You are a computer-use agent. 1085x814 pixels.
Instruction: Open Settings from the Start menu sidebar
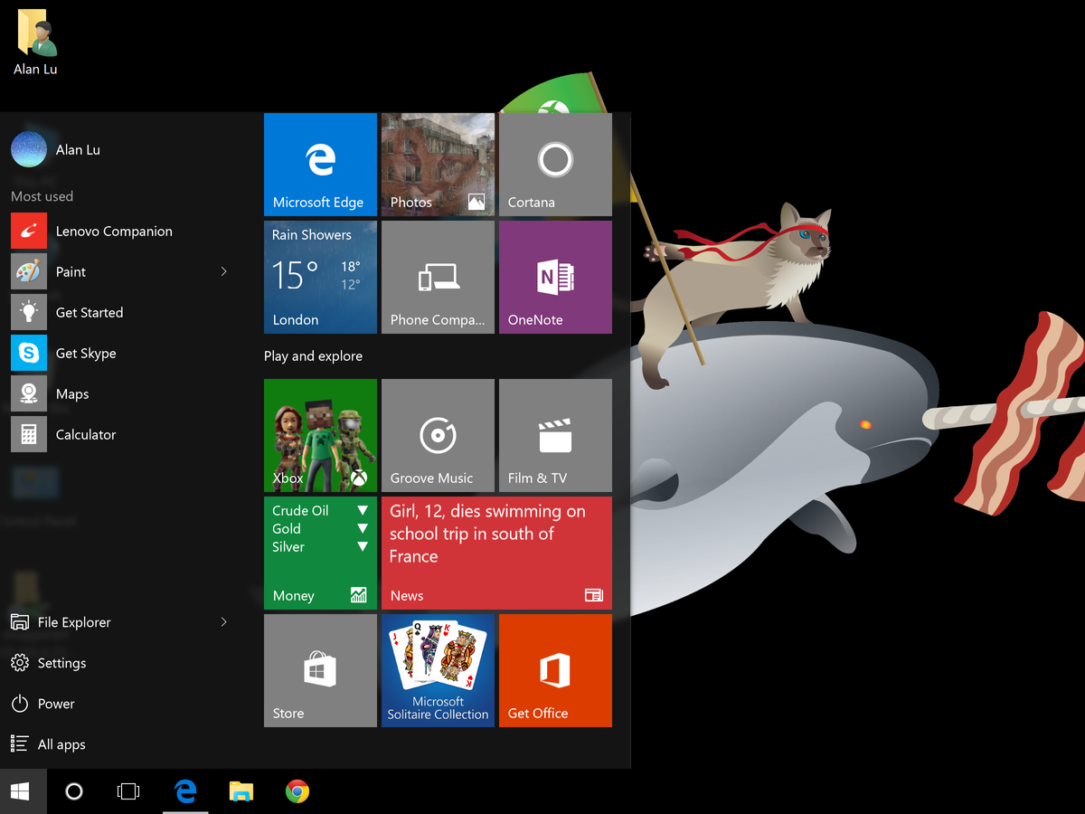tap(63, 662)
